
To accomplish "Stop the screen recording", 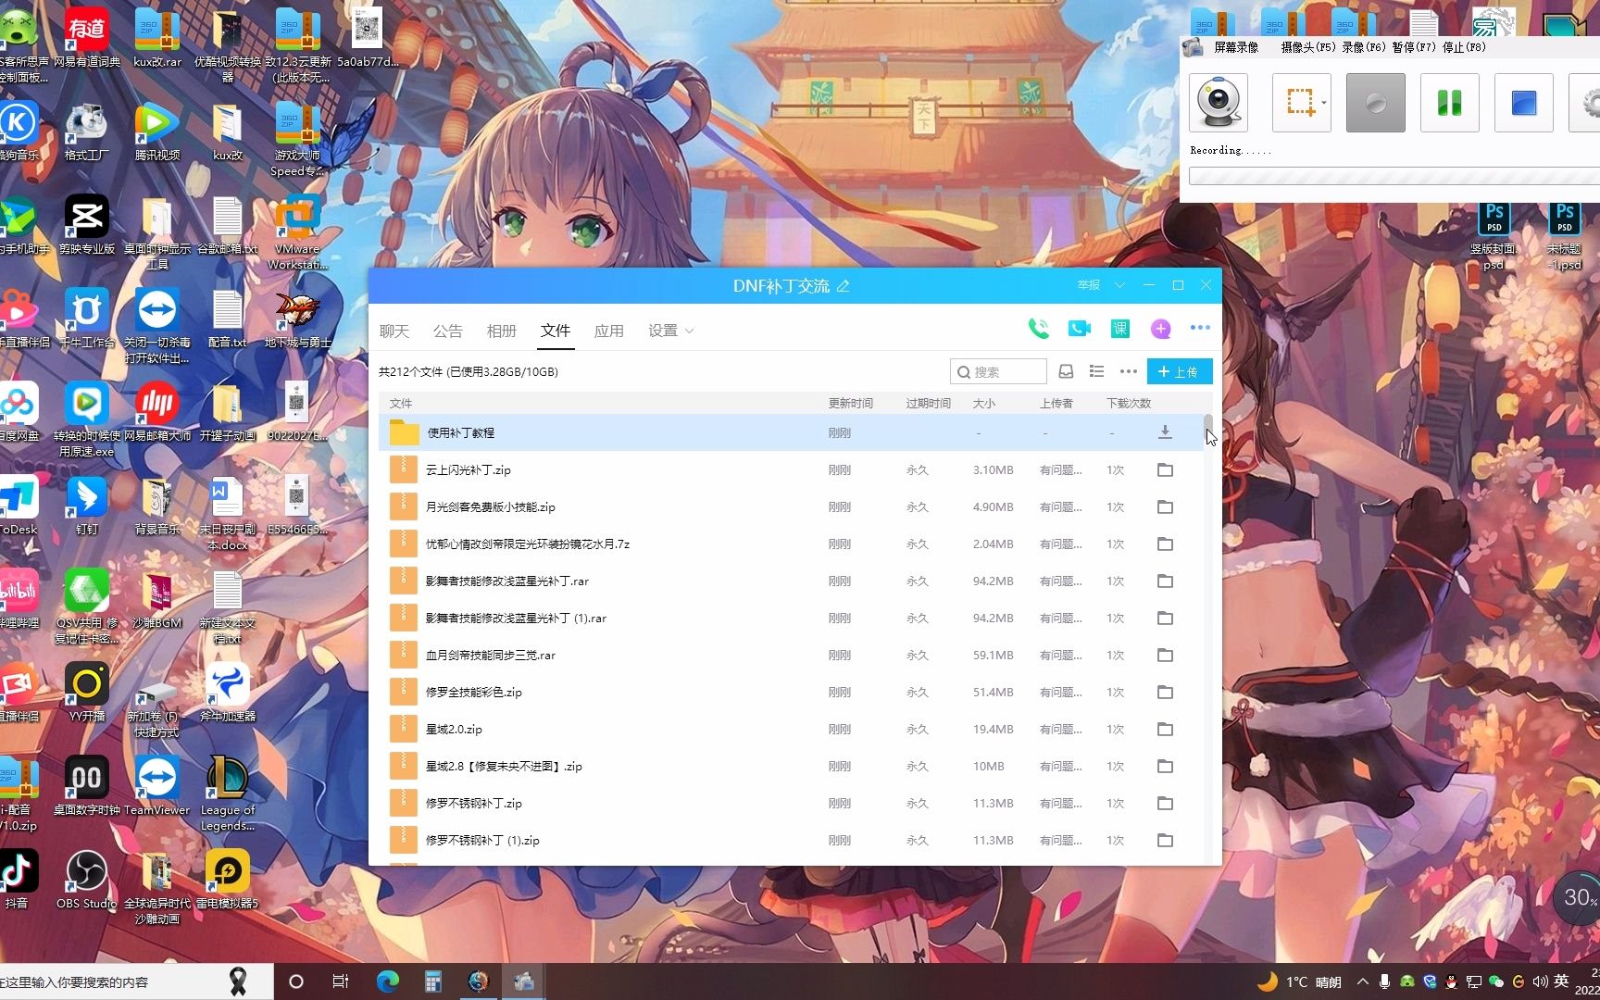I will [x=1524, y=103].
